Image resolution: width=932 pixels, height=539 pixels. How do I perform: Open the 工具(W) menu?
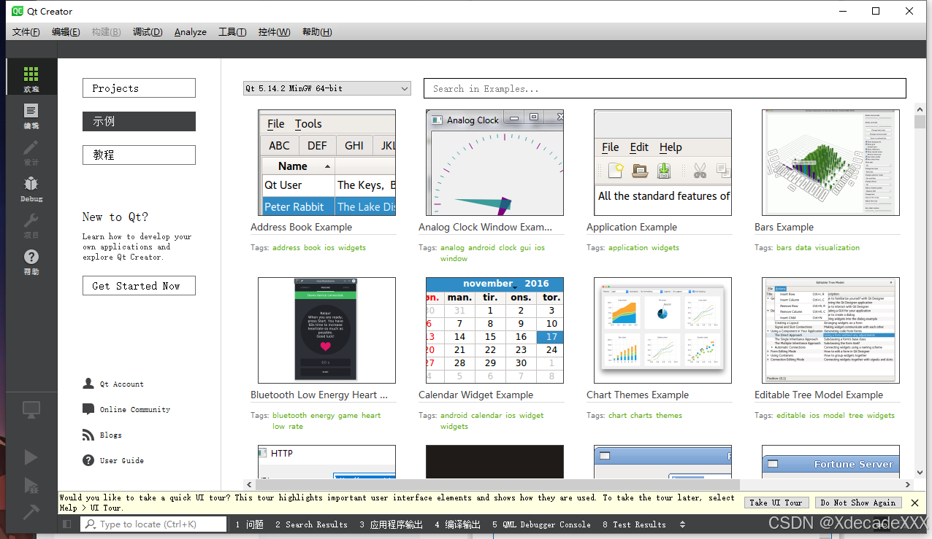pyautogui.click(x=232, y=31)
